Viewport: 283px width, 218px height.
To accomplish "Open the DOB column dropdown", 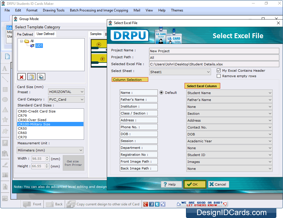I will (x=229, y=134).
